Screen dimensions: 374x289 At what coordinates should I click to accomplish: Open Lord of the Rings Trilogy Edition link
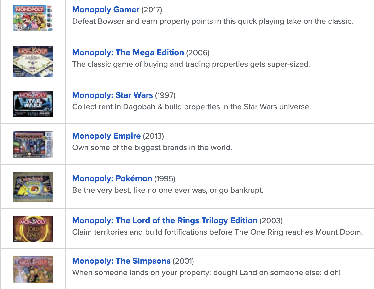(165, 220)
